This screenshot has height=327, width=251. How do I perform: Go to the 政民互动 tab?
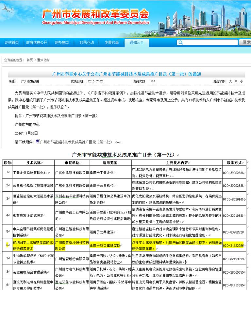point(87,43)
